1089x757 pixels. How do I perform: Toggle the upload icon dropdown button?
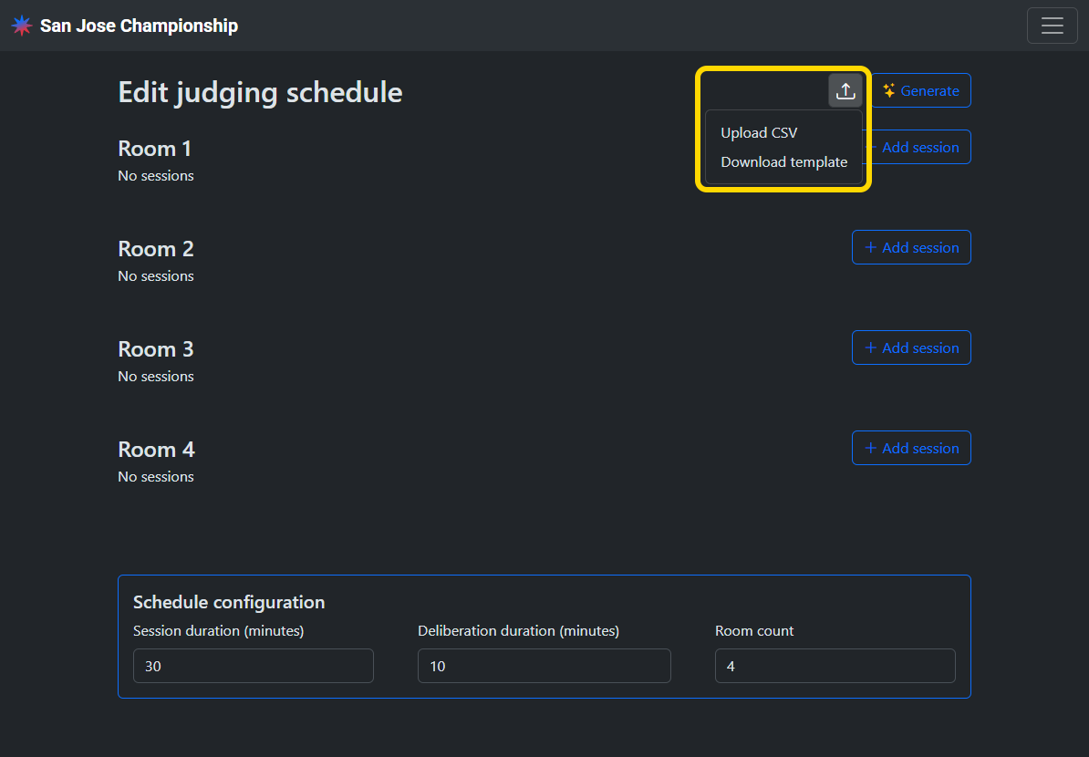[845, 90]
